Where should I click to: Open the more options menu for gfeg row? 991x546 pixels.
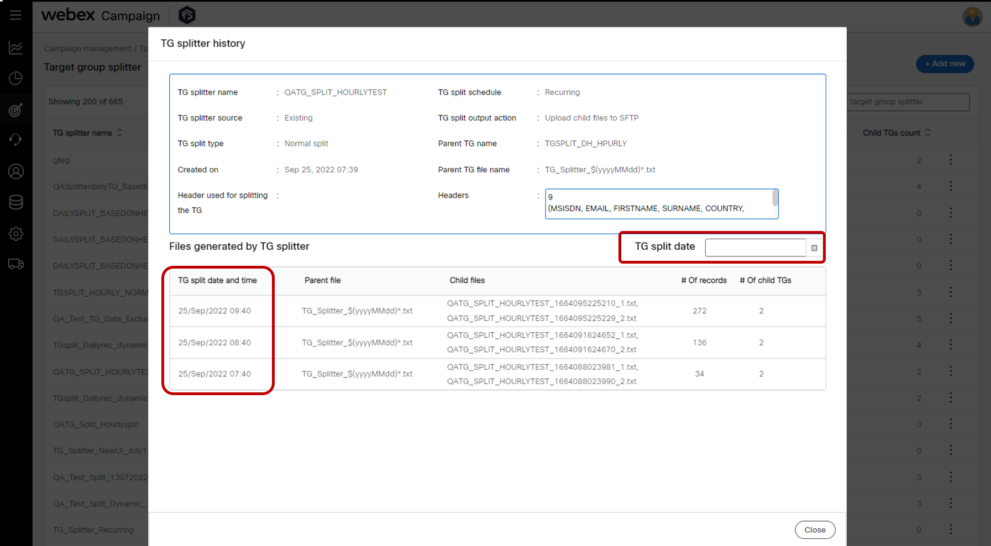coord(951,160)
